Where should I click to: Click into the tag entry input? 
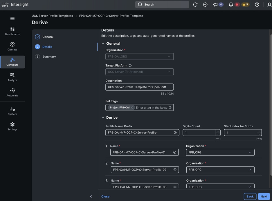[x=152, y=108]
